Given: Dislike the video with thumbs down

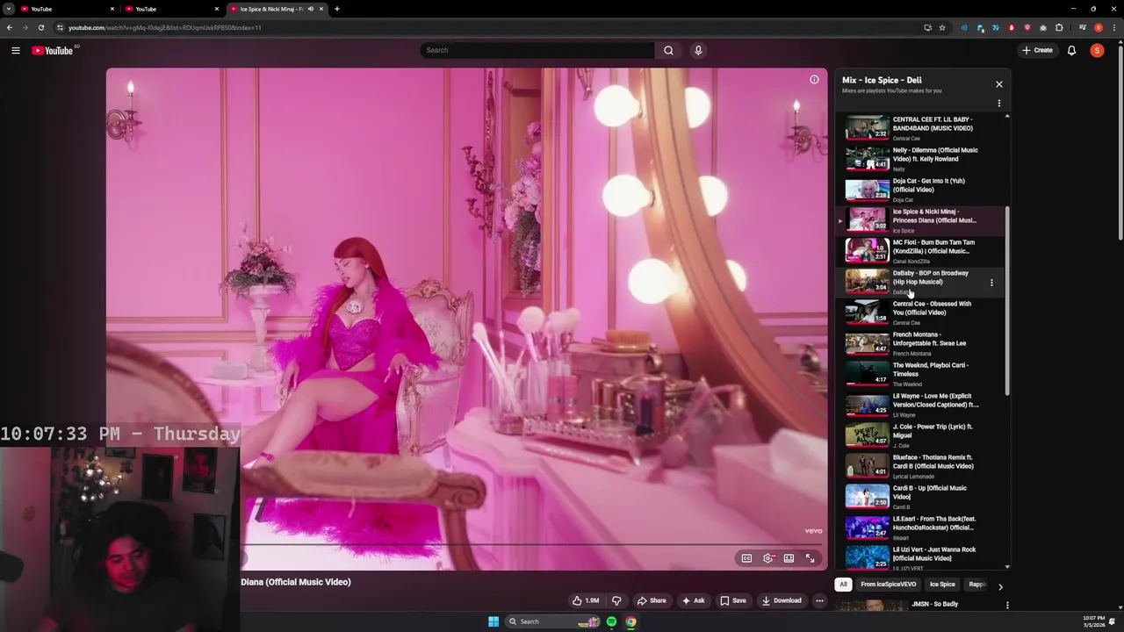Looking at the screenshot, I should tap(616, 600).
